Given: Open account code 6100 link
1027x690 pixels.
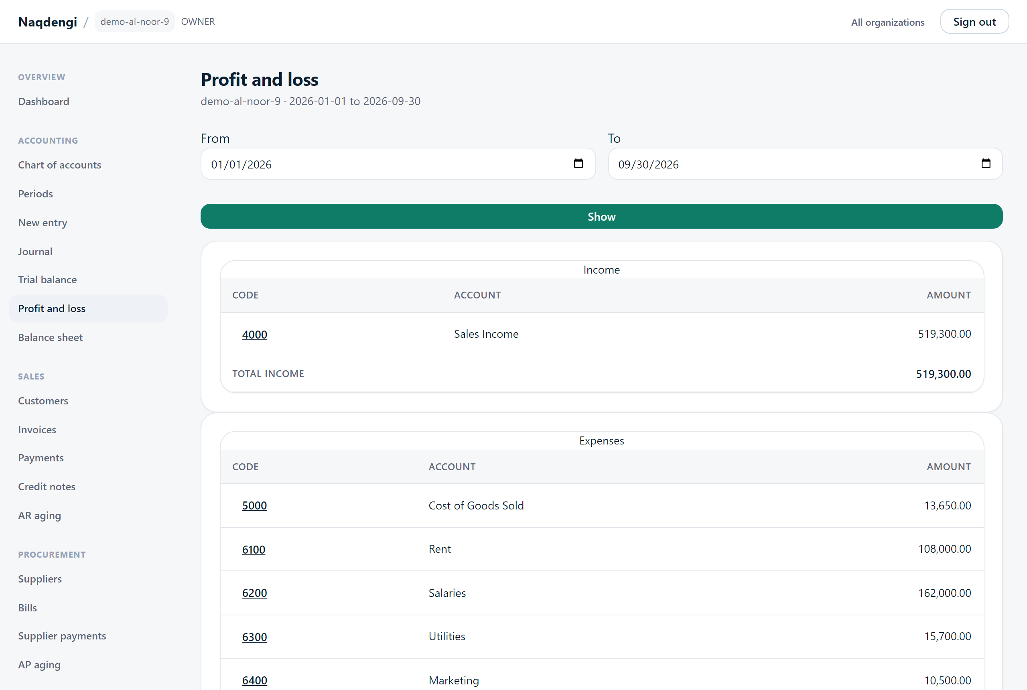Looking at the screenshot, I should (x=254, y=549).
